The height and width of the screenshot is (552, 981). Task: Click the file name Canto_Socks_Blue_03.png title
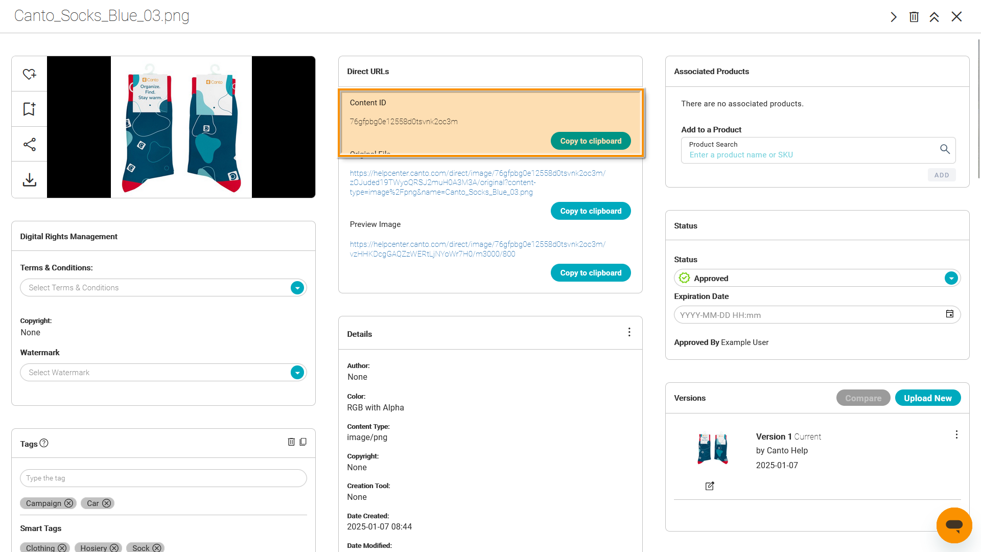102,16
